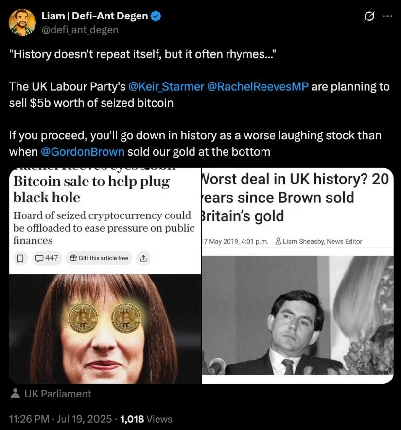Click Liam's profile avatar picture

pos(22,22)
